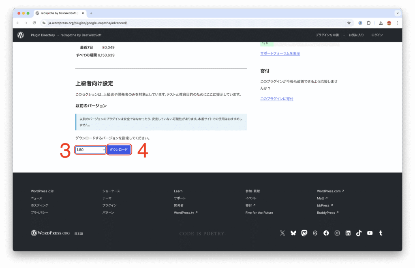Open the YouTube footer icon

pos(370,233)
